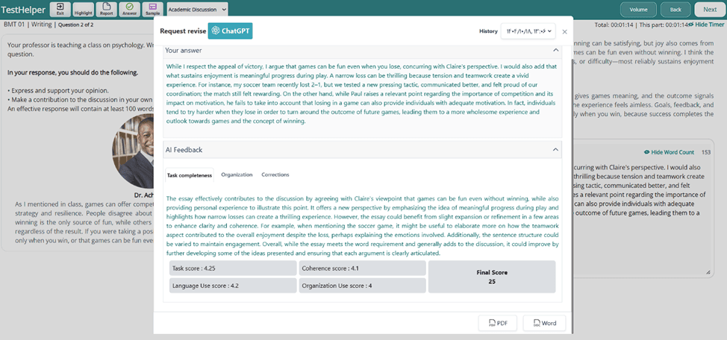Export feedback as PDF
Viewport: 727px width, 340px height.
coord(497,323)
